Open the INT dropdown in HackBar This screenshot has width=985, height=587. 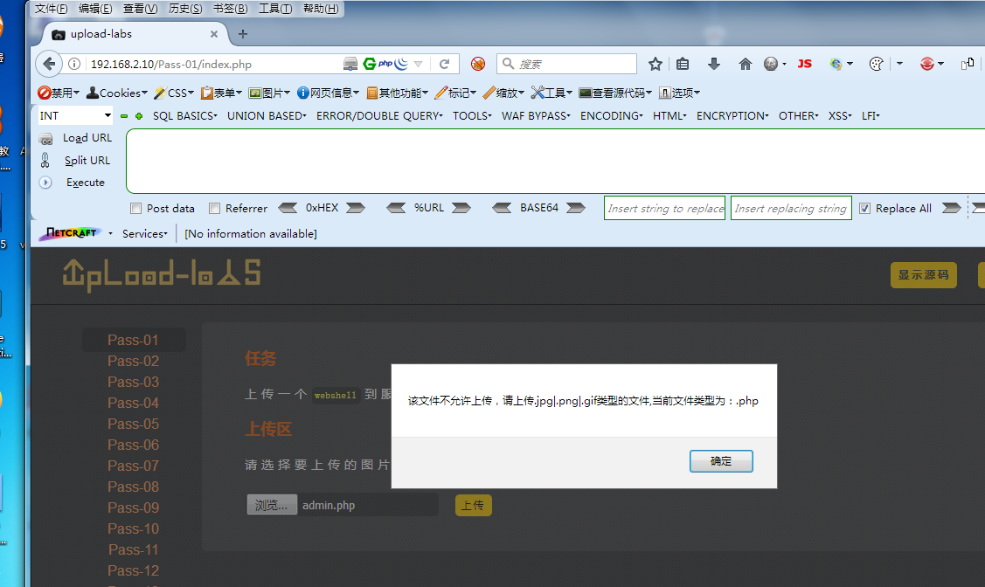tap(73, 114)
